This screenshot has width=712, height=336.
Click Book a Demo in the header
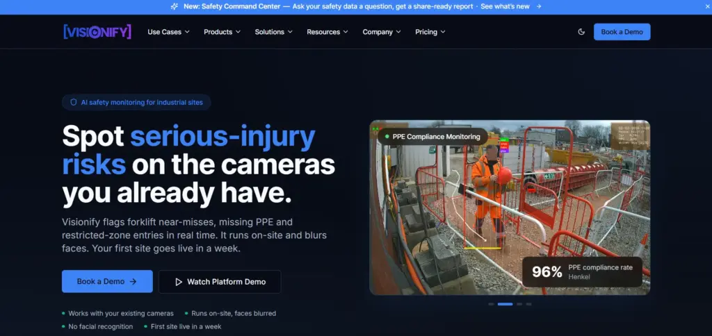tap(622, 32)
